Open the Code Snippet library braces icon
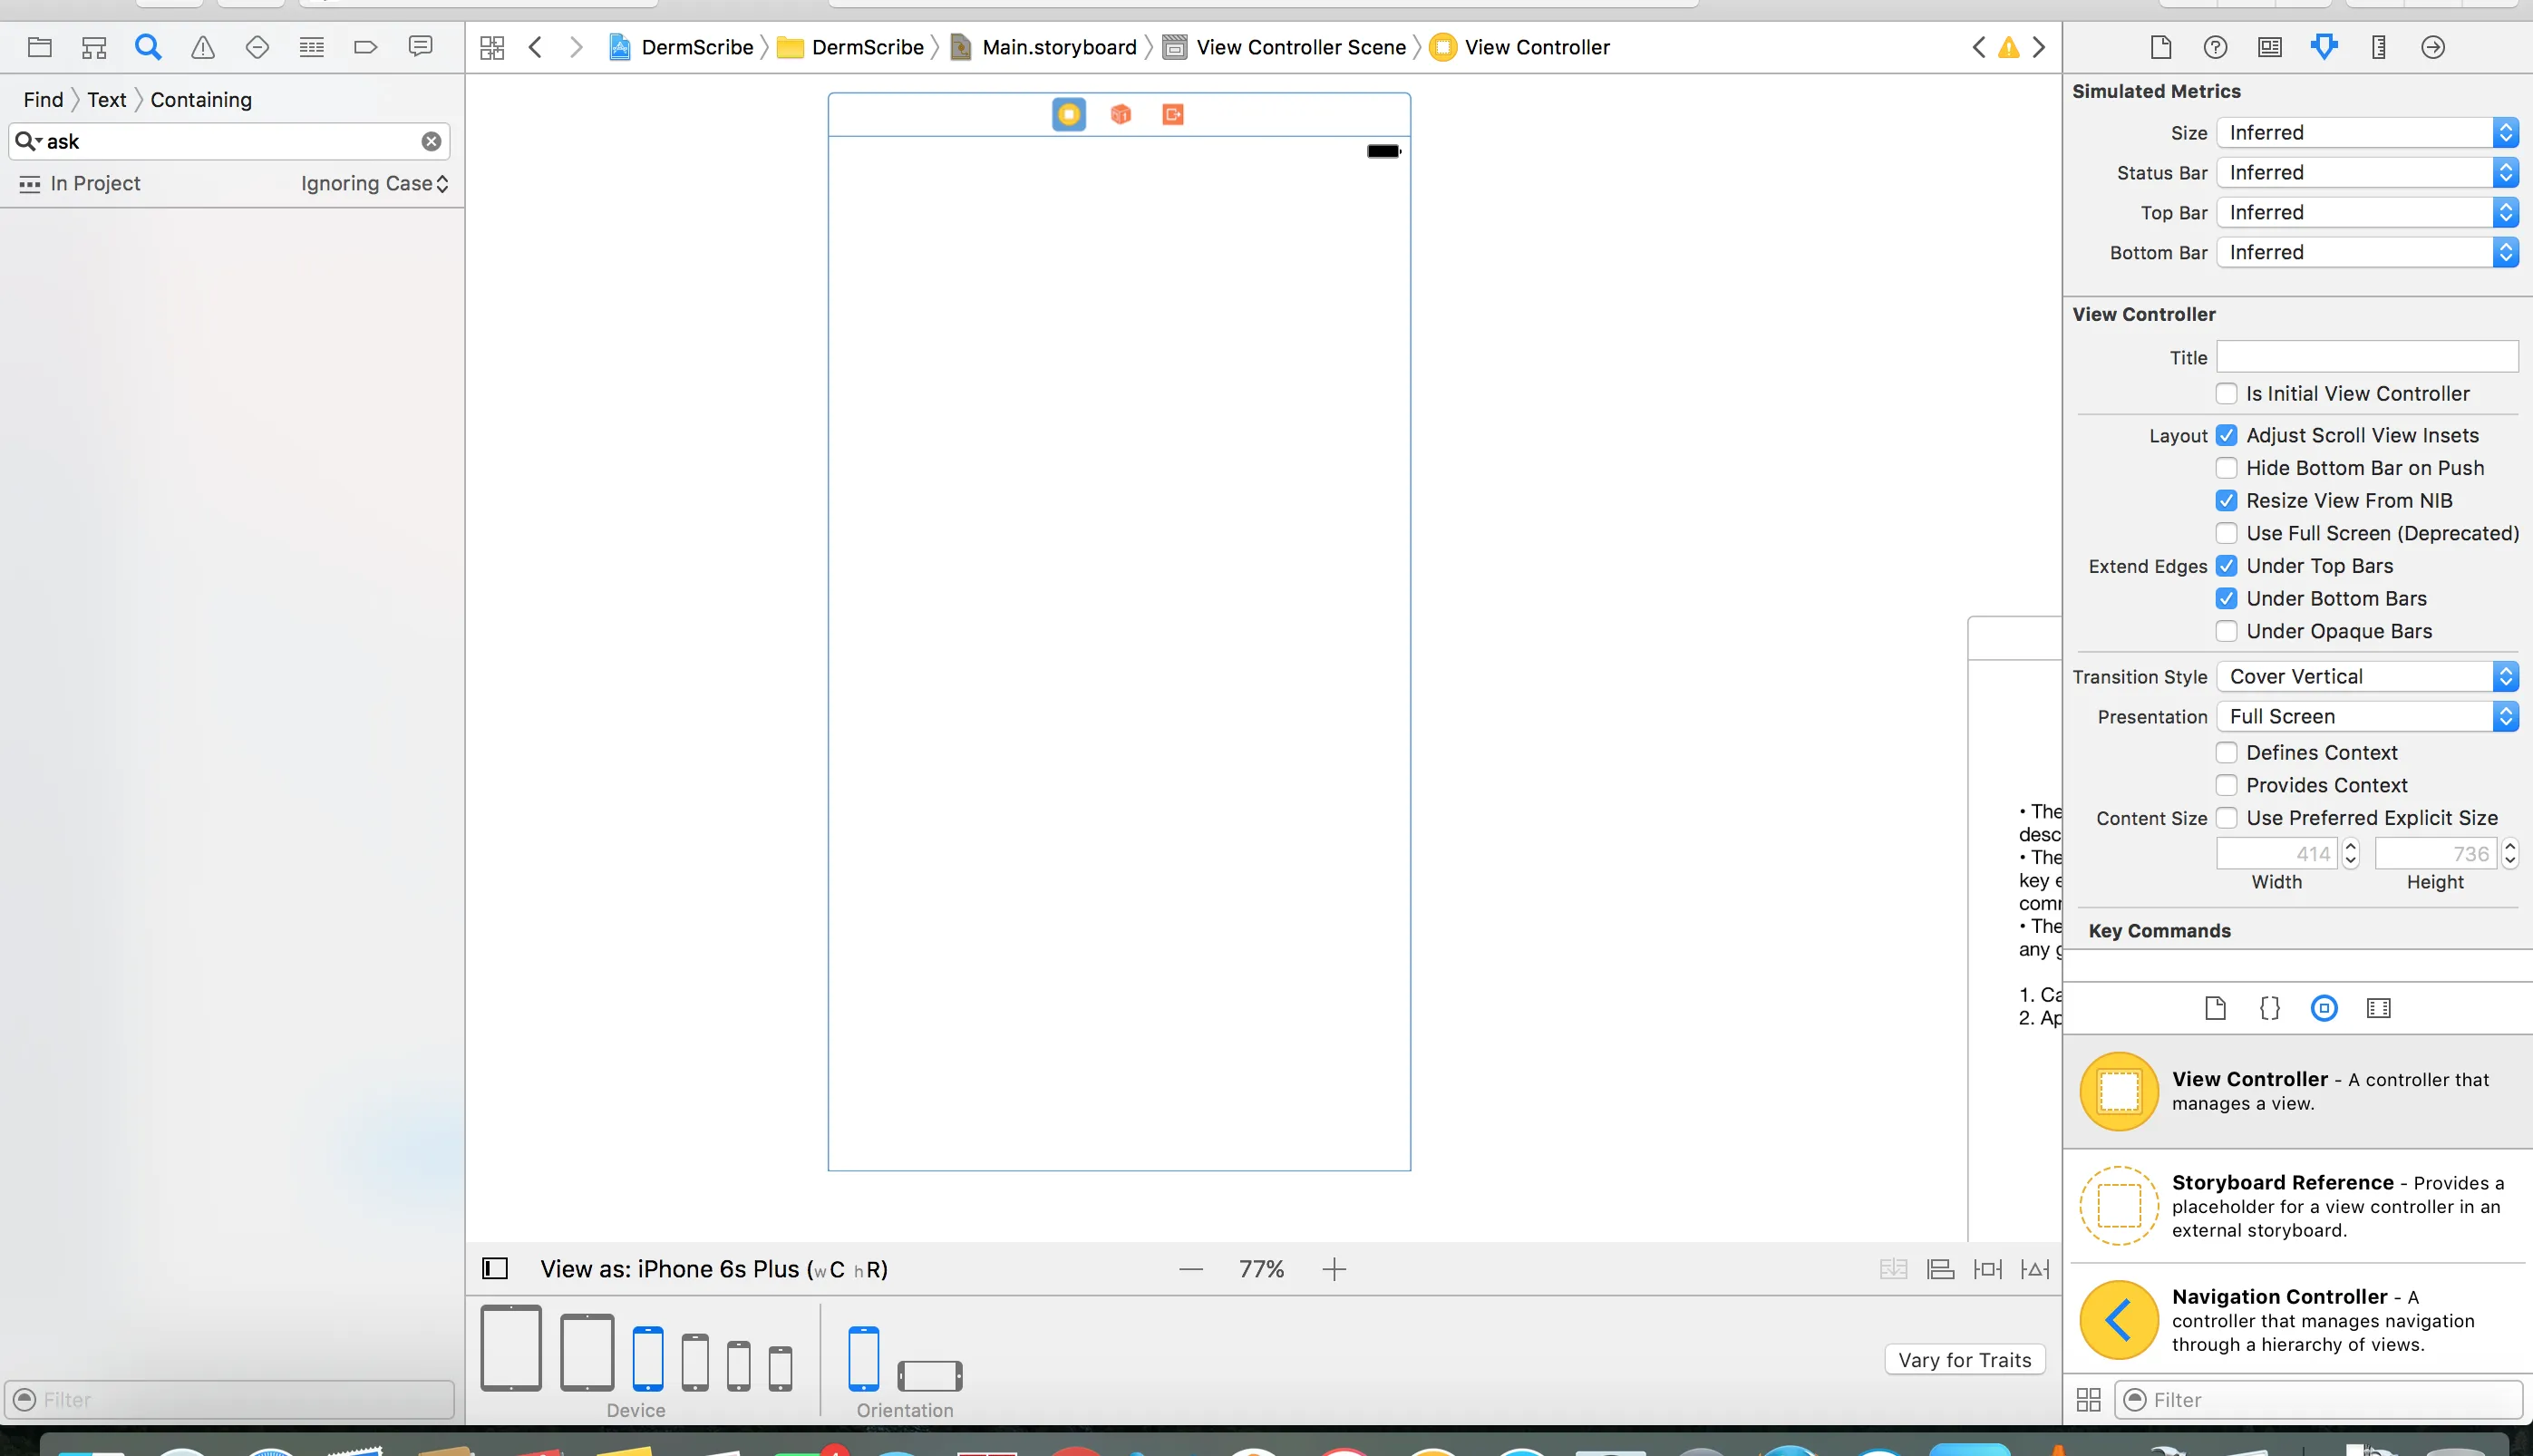 tap(2270, 1008)
